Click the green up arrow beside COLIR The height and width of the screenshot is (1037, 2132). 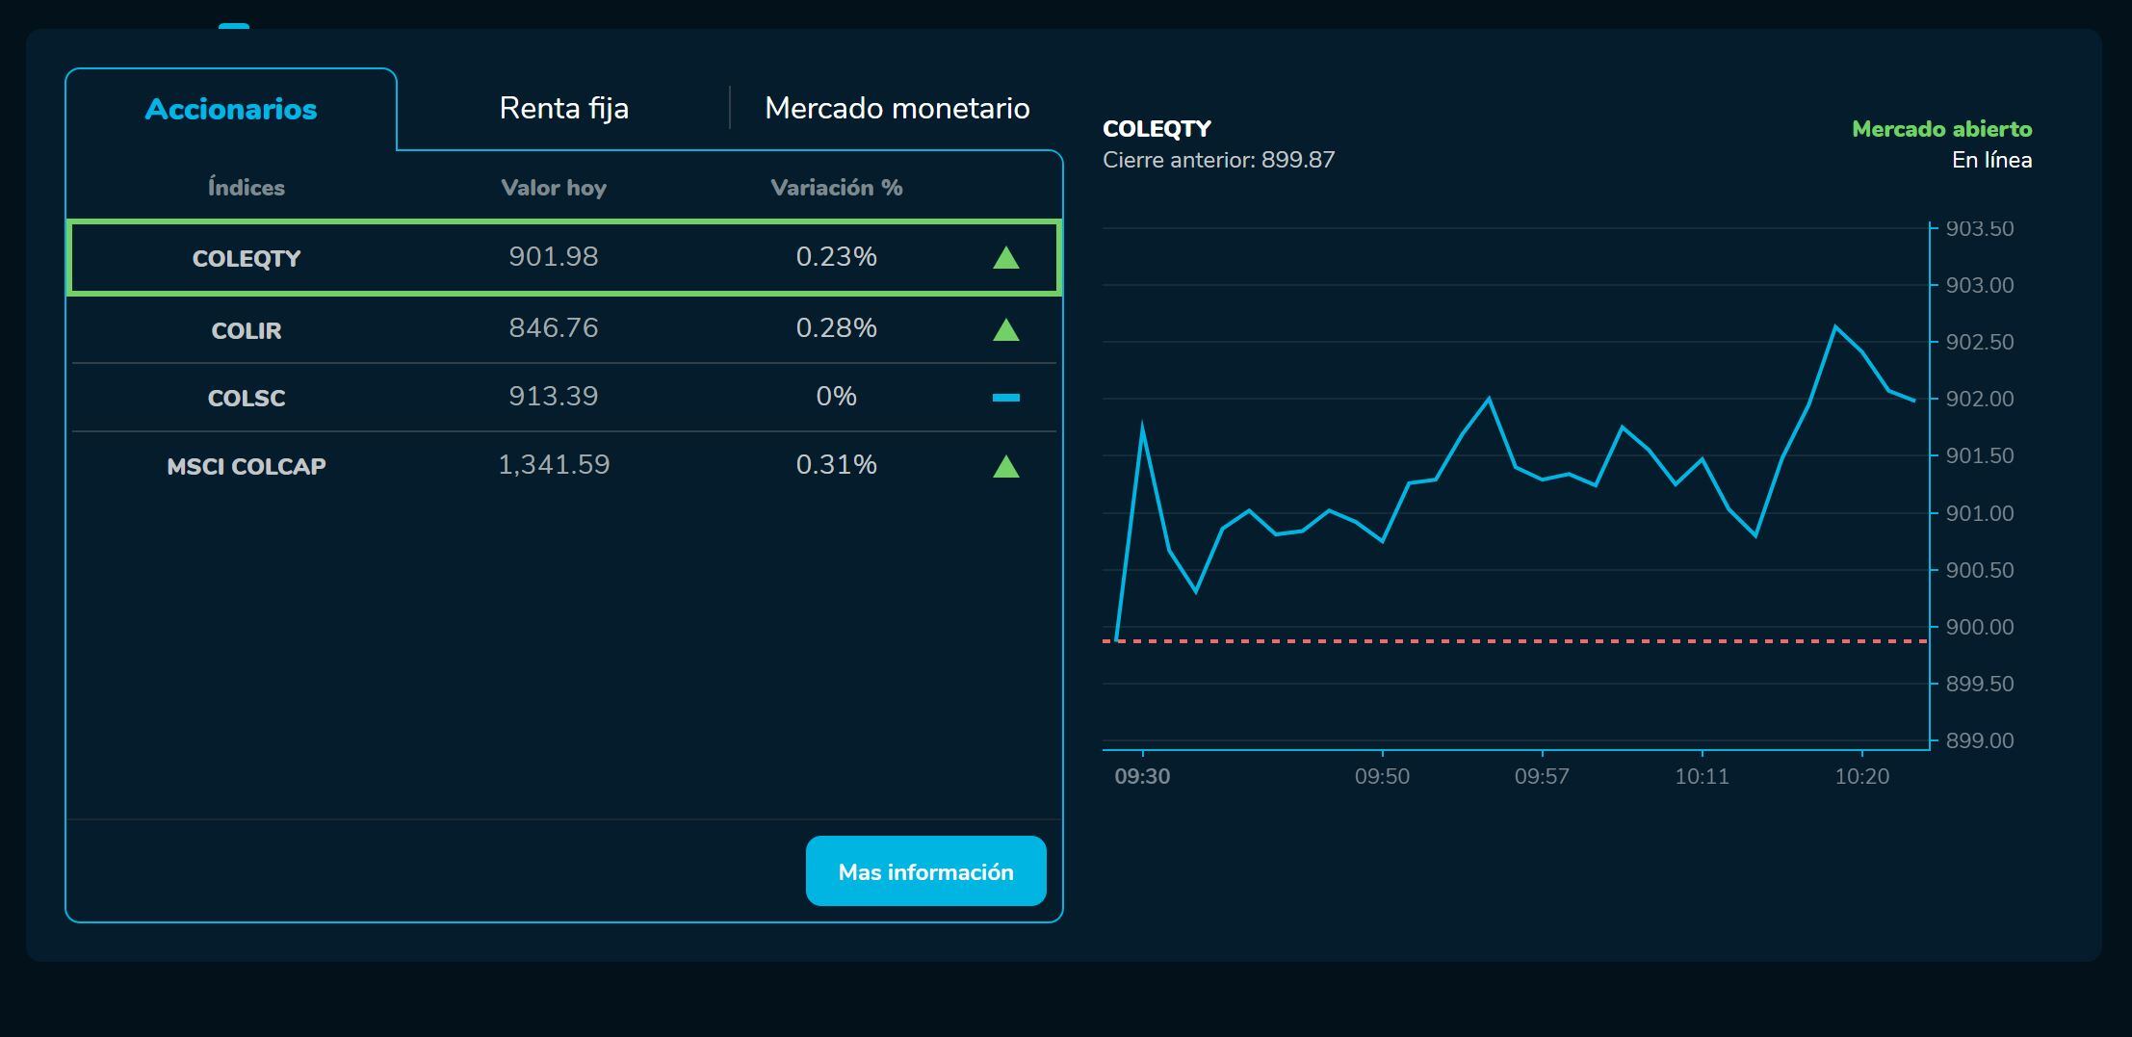(1005, 329)
